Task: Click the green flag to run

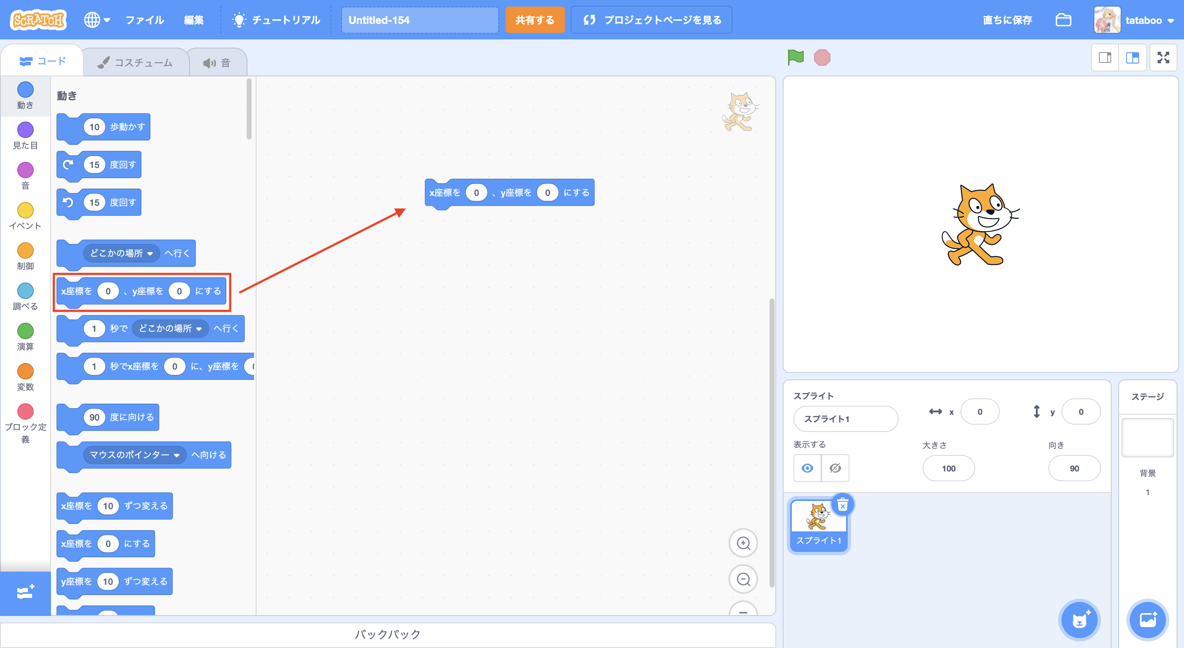Action: (795, 57)
